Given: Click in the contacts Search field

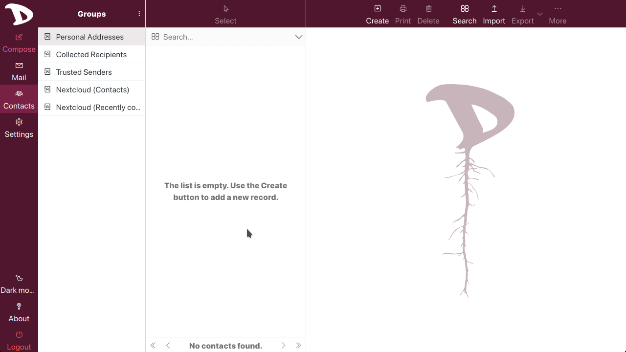Looking at the screenshot, I should click(225, 37).
